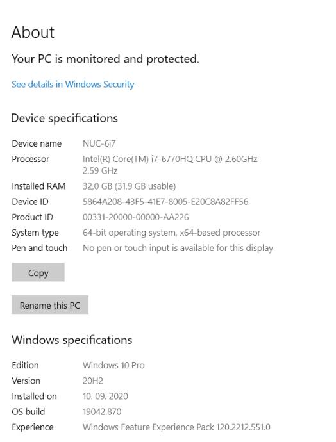Select the device name value NUC-6i7
This screenshot has height=442, width=336.
[99, 143]
